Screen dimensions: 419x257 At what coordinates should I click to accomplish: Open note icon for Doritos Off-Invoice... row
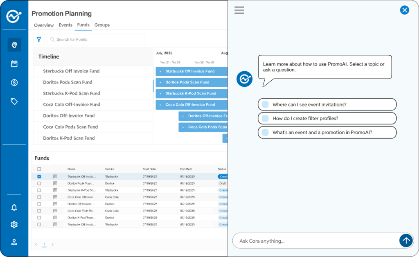click(x=55, y=204)
